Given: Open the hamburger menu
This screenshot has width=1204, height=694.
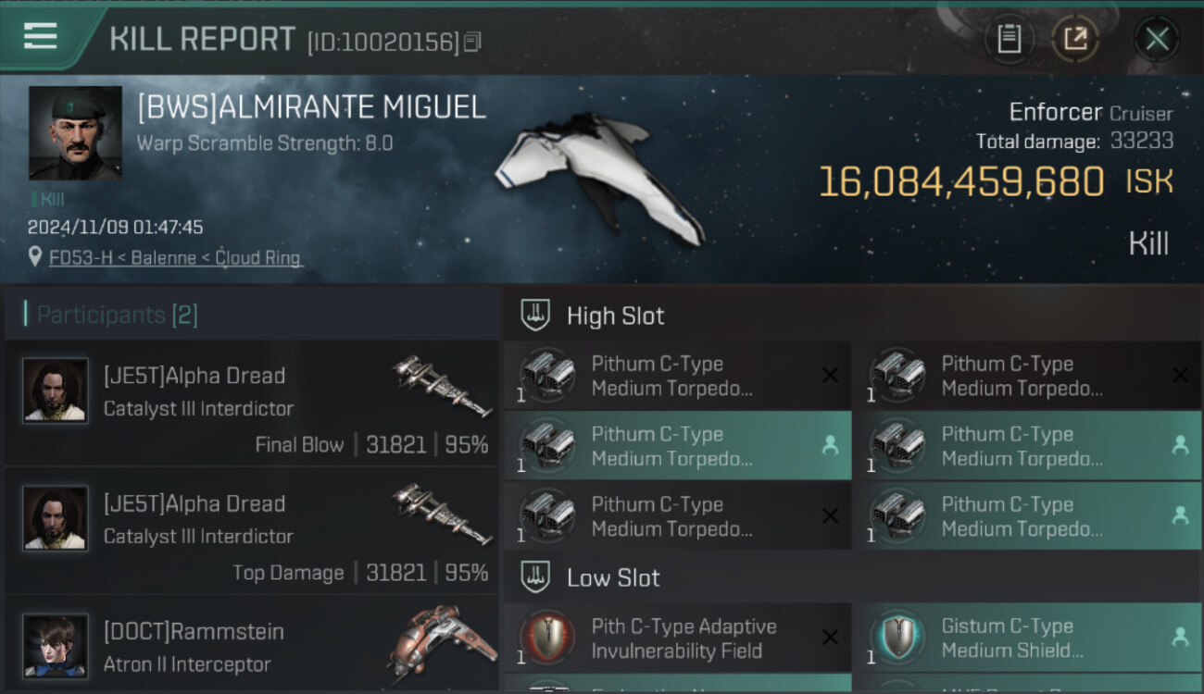Looking at the screenshot, I should (41, 37).
